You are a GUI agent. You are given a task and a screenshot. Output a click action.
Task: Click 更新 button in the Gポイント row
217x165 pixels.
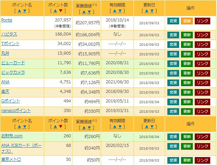[x=187, y=102]
